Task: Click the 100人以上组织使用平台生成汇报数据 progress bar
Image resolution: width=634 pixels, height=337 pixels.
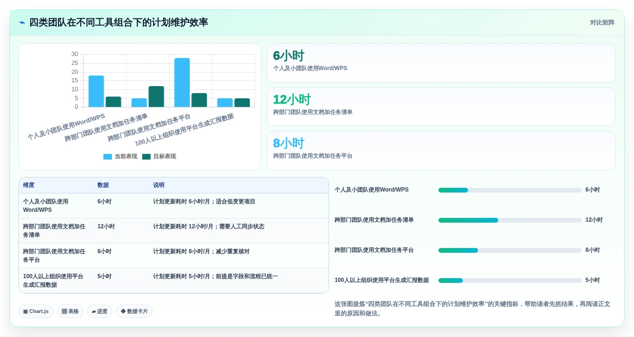Action: point(510,281)
